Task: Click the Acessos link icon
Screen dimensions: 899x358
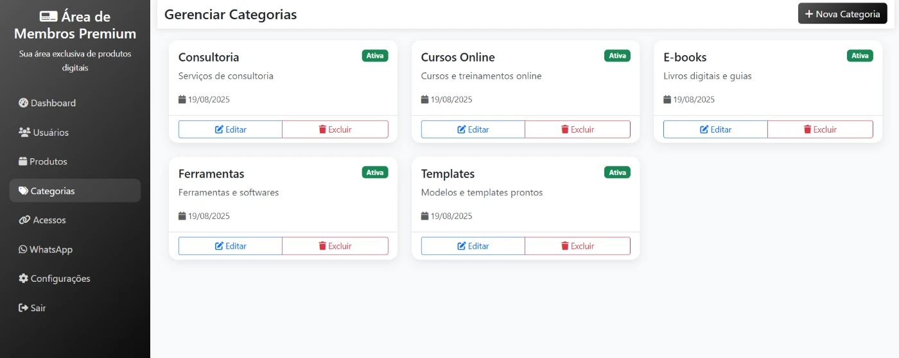Action: 24,220
